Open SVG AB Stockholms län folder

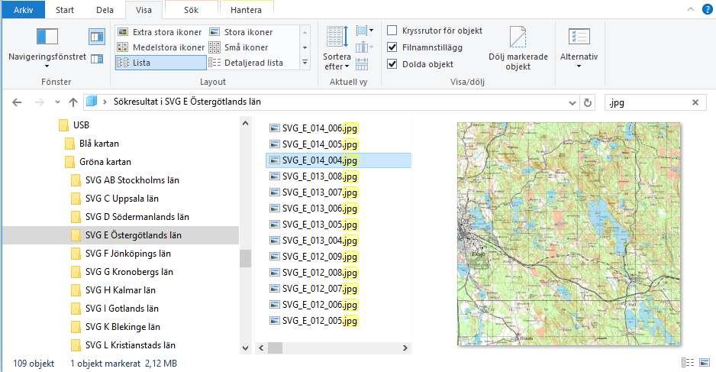[126, 180]
